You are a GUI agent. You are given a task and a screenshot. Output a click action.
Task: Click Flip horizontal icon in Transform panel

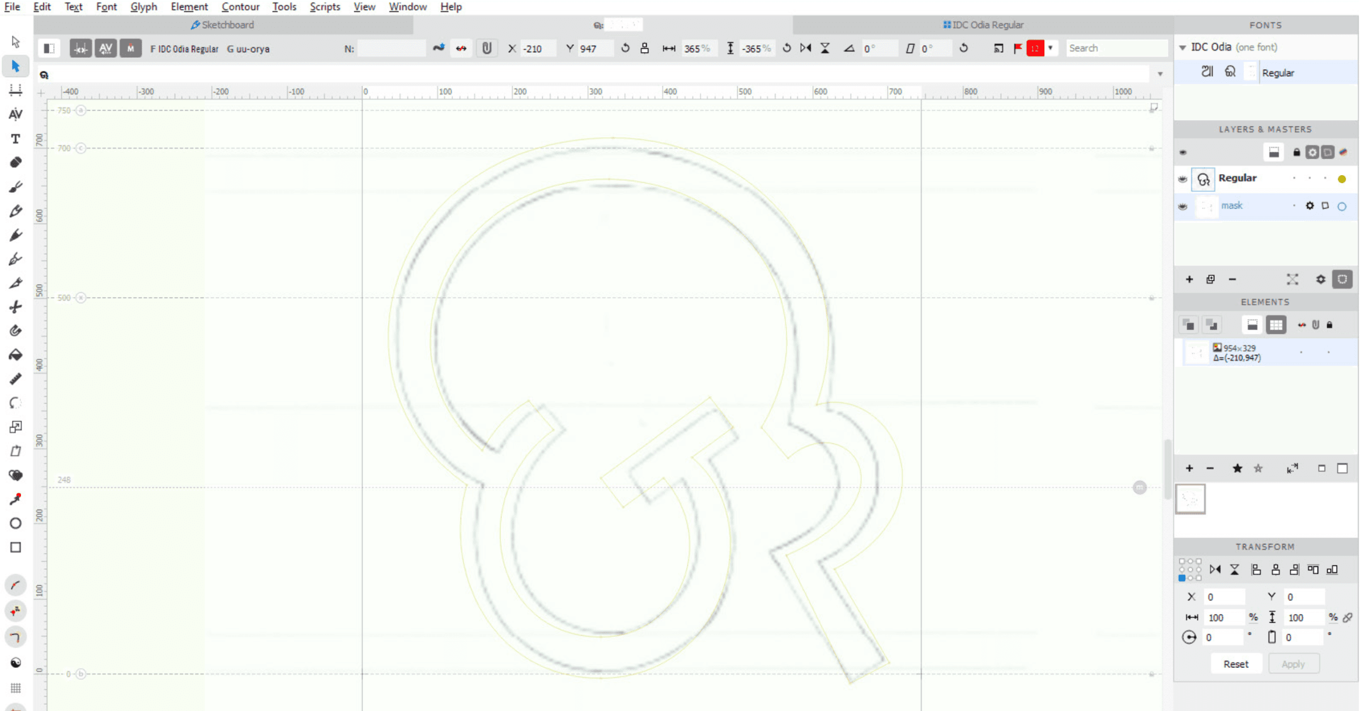coord(1215,570)
